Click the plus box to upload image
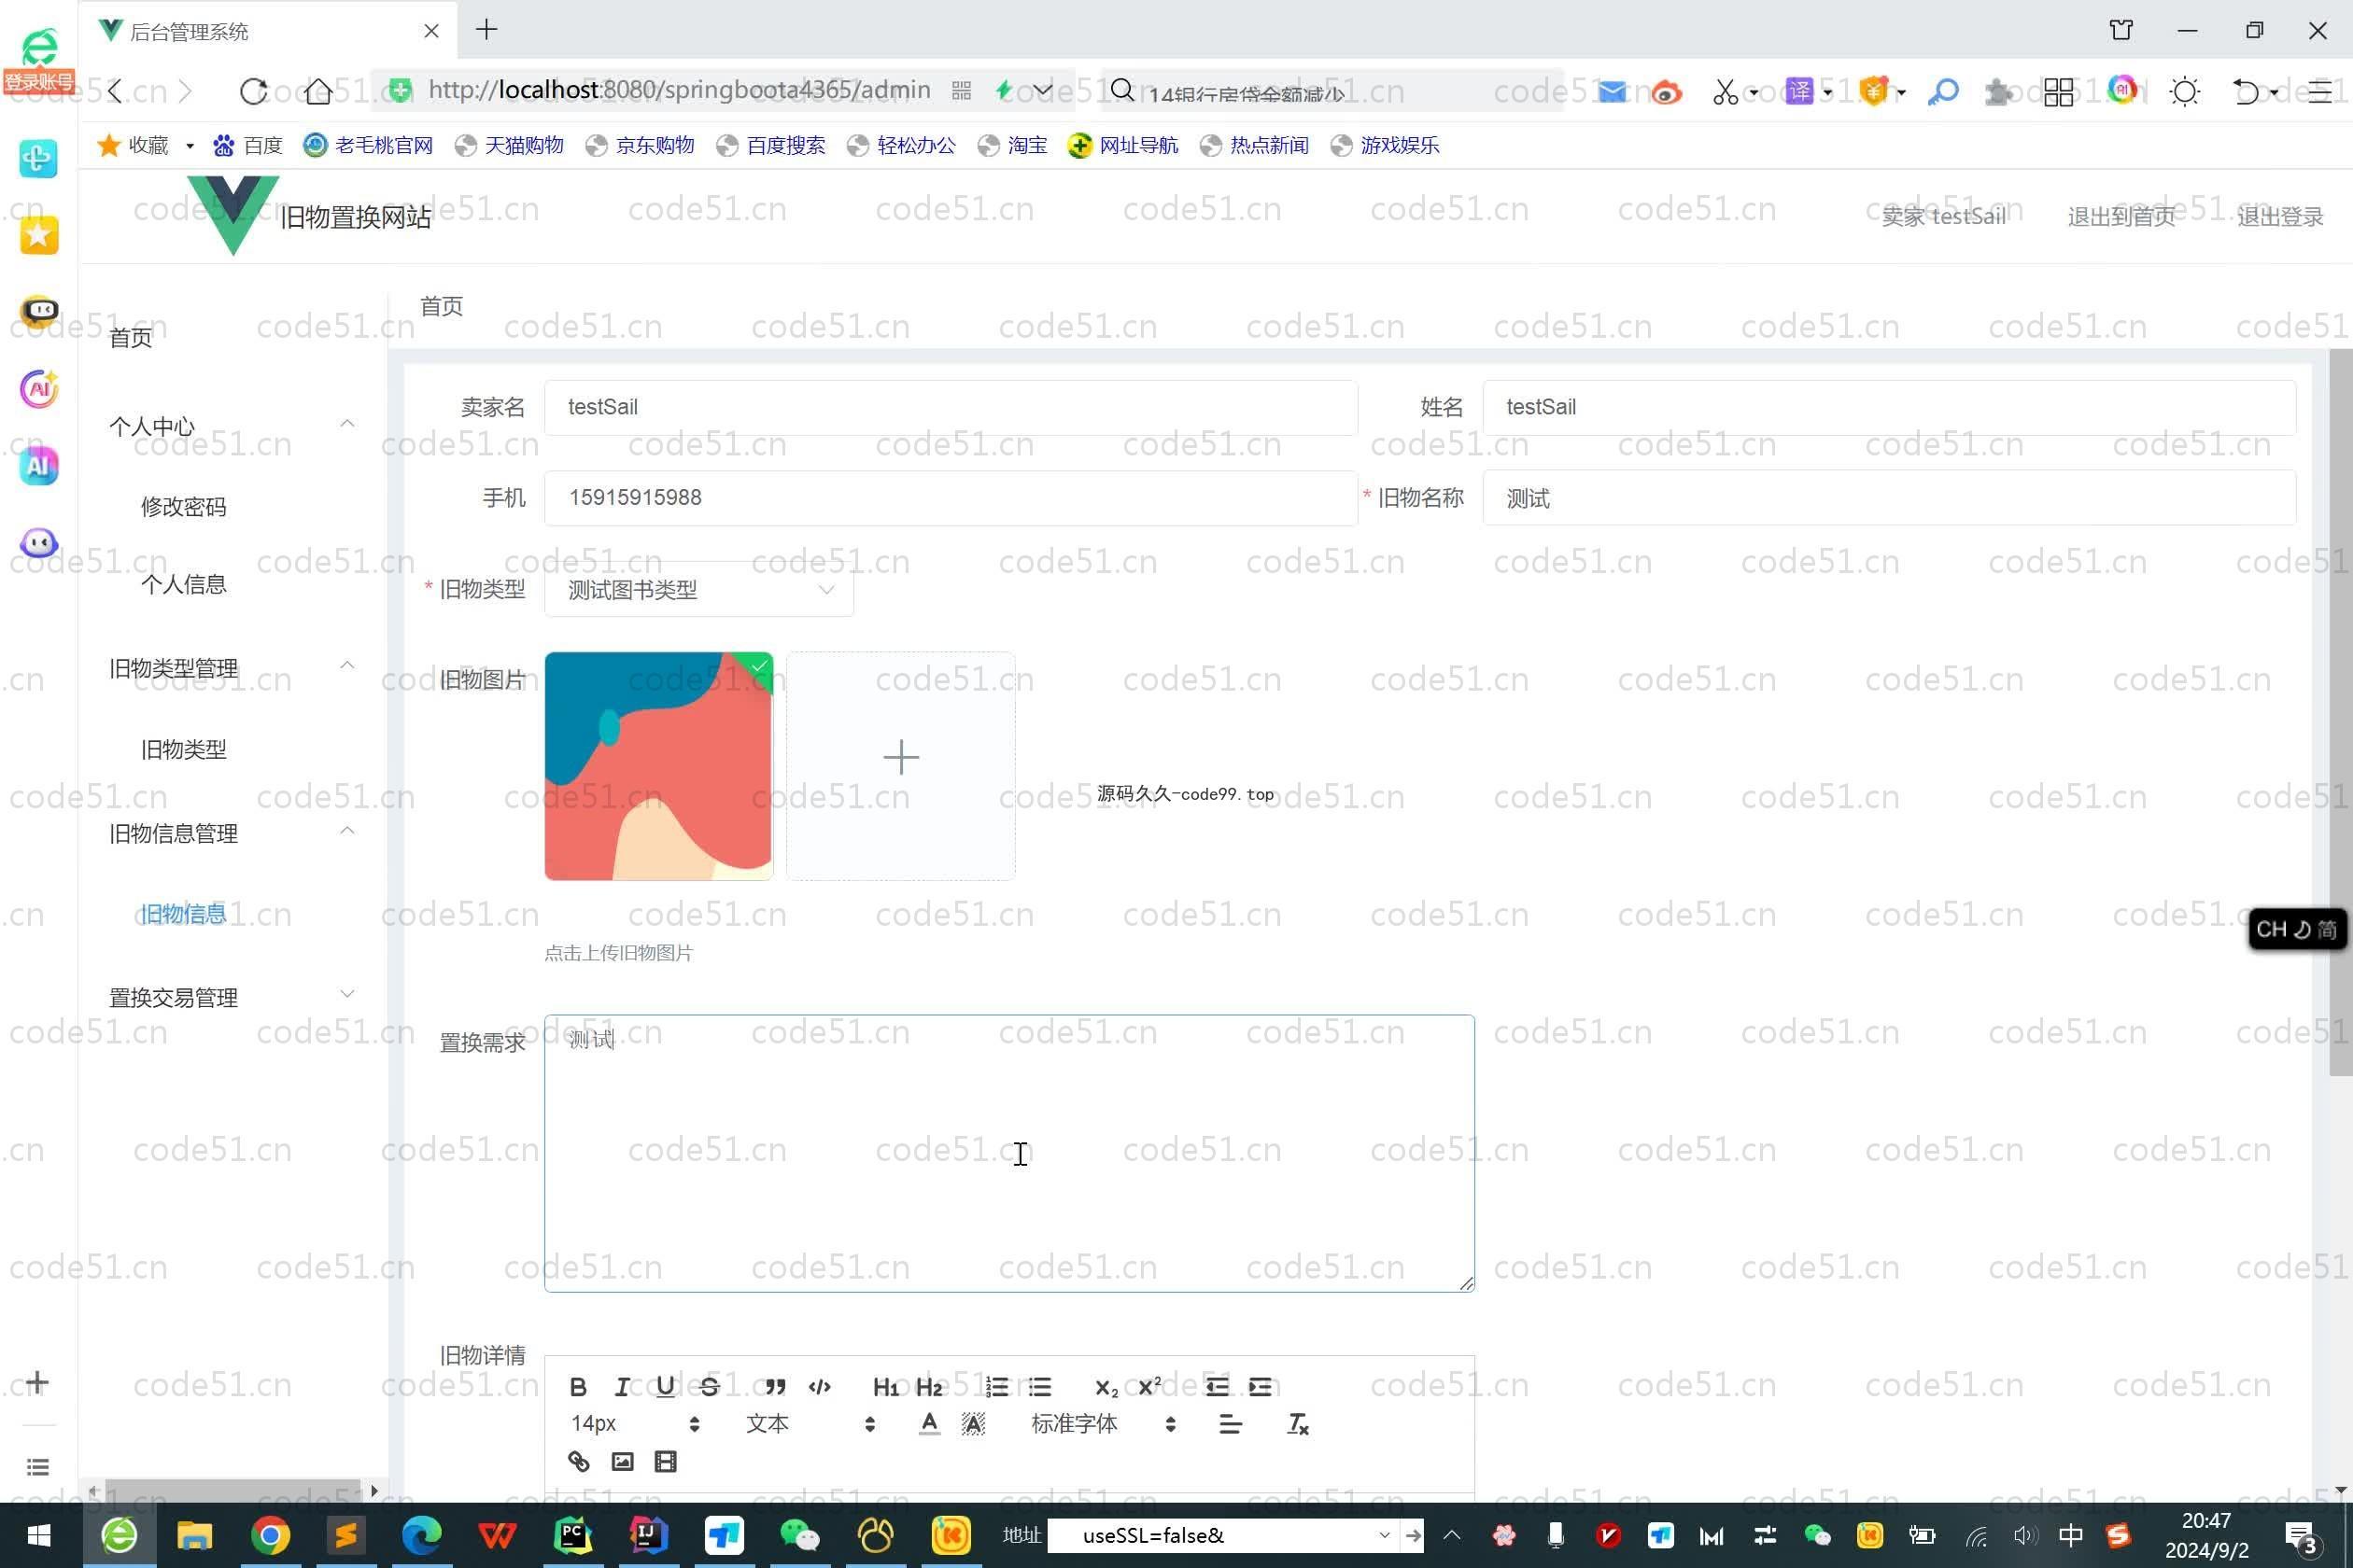 point(901,767)
